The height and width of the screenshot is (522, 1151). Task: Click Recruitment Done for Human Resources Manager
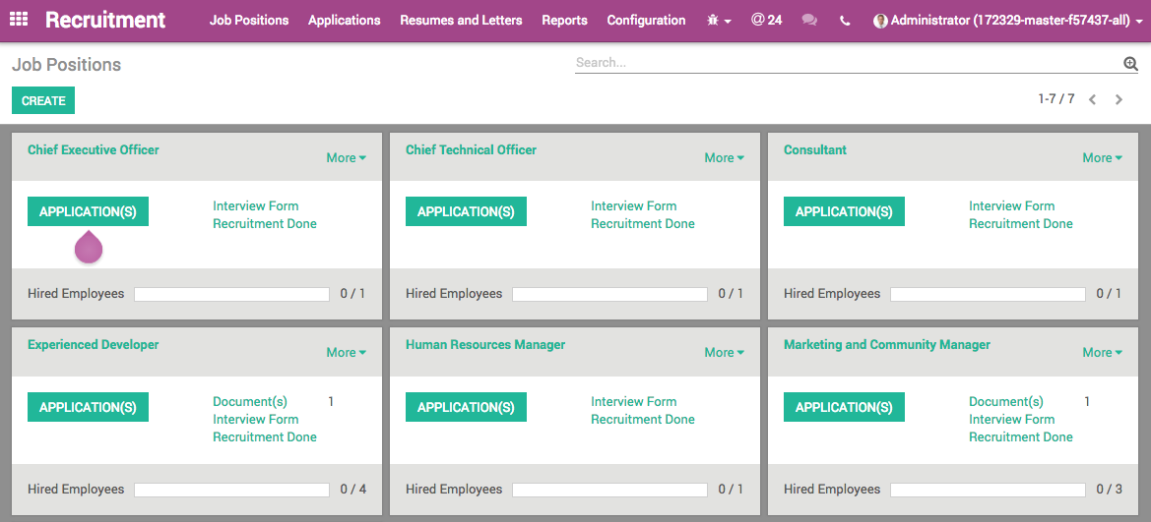(643, 420)
